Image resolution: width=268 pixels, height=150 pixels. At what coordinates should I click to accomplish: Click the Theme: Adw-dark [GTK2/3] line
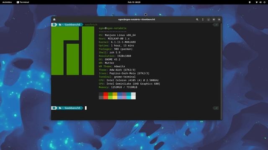[x=117, y=70]
